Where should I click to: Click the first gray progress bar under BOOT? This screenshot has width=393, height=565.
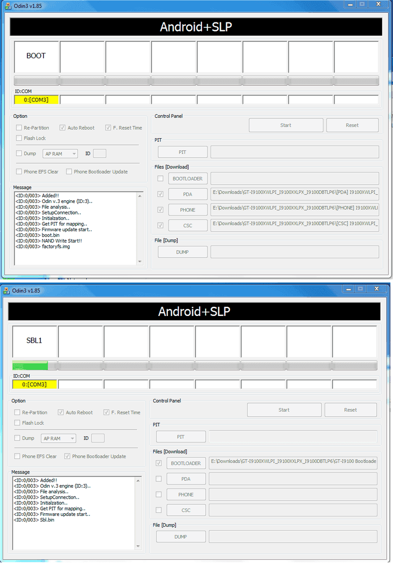[37, 81]
